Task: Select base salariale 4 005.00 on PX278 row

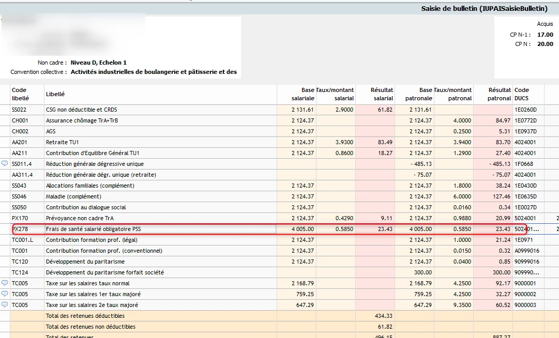Action: coord(303,229)
